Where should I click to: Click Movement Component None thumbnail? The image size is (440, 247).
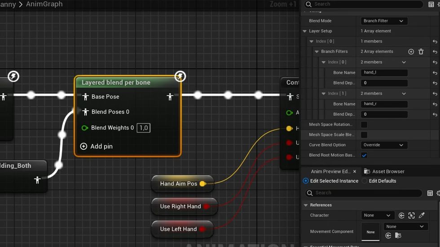tap(370, 232)
